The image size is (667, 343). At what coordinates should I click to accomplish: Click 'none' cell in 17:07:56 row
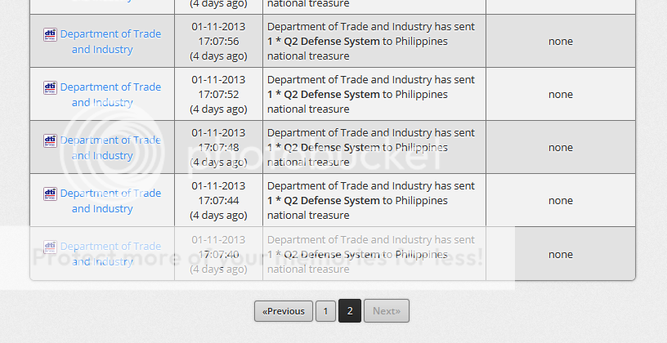pos(561,41)
